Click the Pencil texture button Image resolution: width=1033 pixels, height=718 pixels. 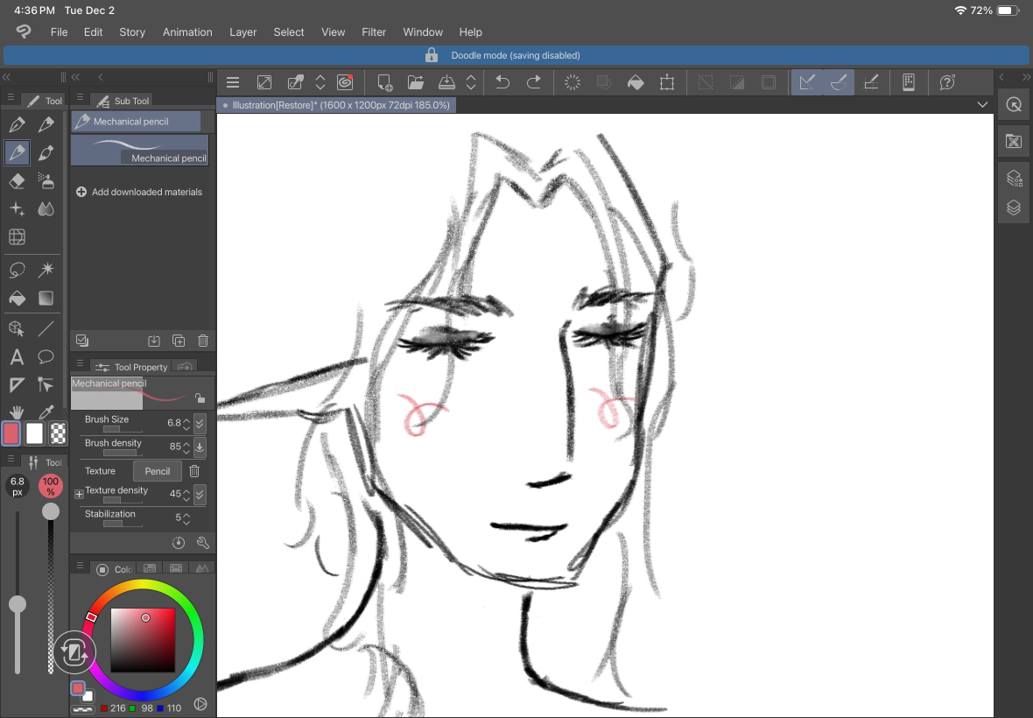click(158, 471)
